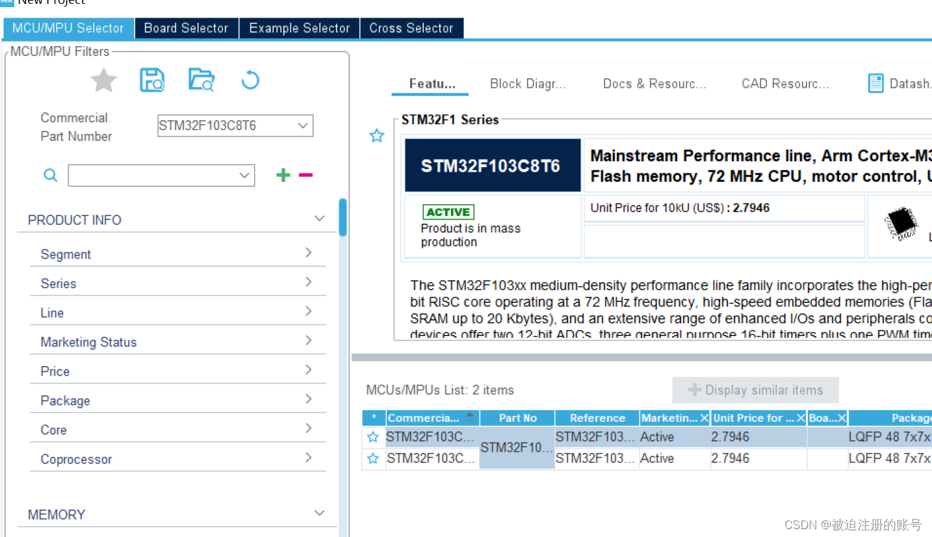
Task: Click the load saved search folder icon
Action: (x=201, y=79)
